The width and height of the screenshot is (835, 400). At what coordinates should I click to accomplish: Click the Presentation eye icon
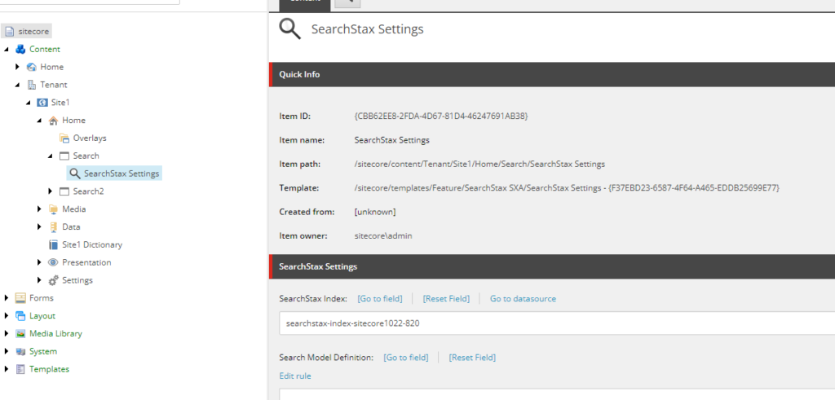(53, 262)
